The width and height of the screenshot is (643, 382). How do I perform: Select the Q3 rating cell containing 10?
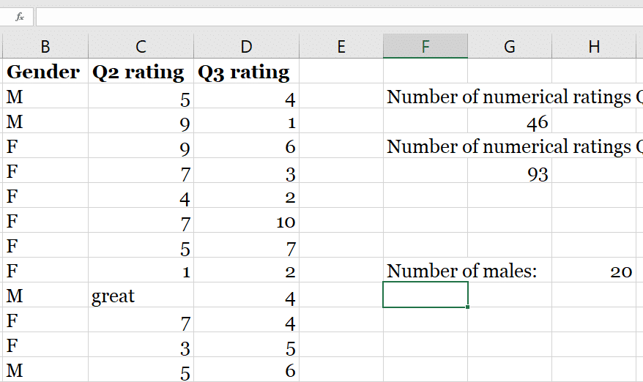[247, 221]
